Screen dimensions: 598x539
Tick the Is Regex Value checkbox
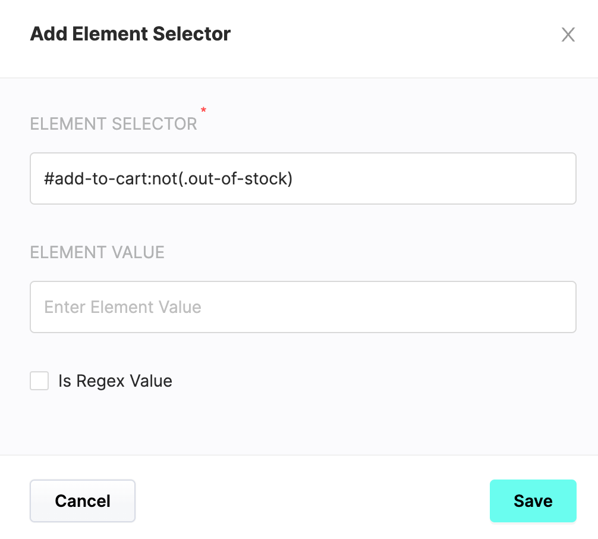coord(39,381)
